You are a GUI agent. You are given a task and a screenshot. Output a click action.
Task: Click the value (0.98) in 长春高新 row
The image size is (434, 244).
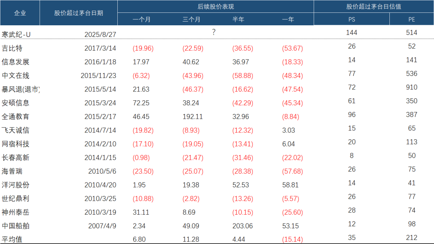tap(141, 158)
